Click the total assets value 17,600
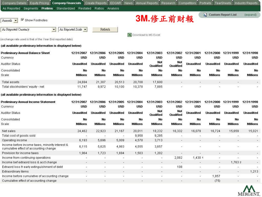 (157, 82)
